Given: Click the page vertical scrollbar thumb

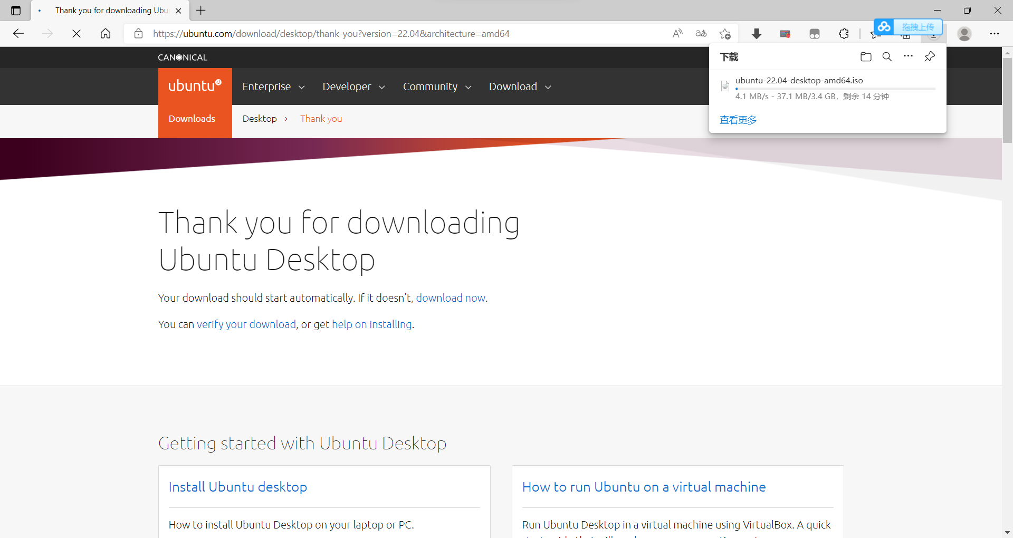Looking at the screenshot, I should [x=1007, y=100].
